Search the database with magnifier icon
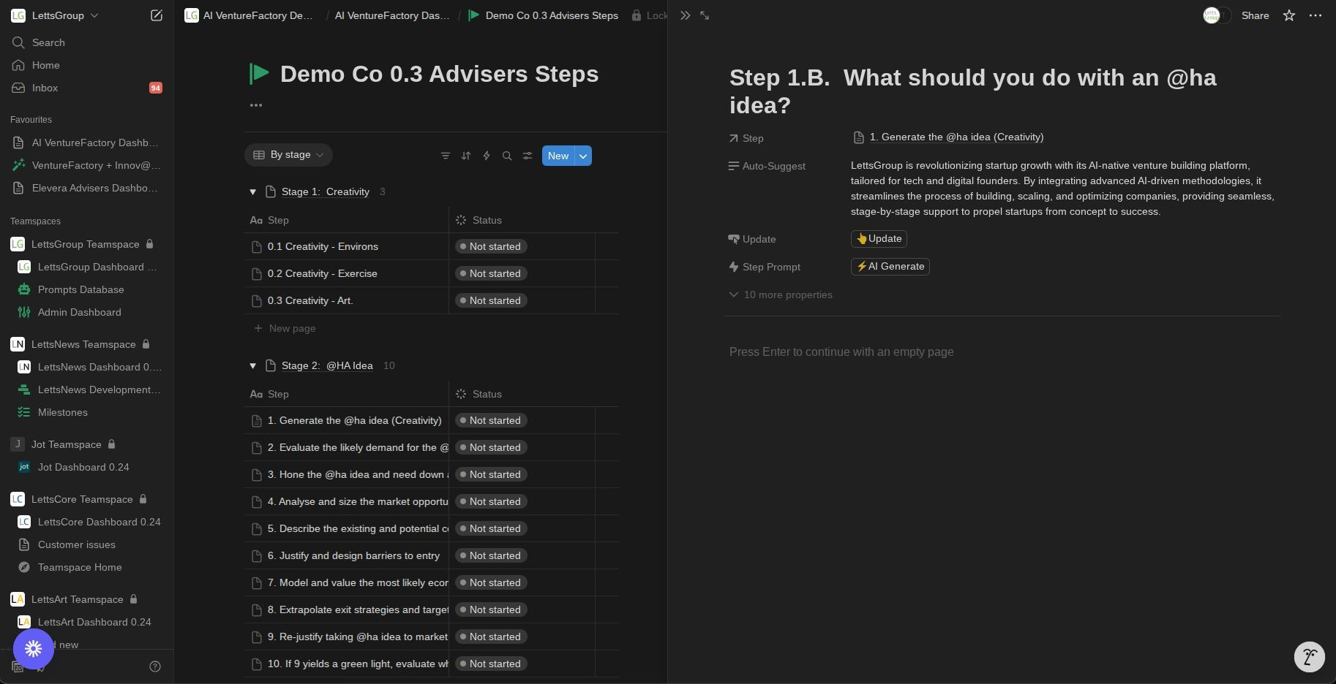This screenshot has width=1336, height=684. [507, 156]
